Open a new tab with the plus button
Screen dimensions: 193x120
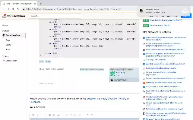point(41,4)
